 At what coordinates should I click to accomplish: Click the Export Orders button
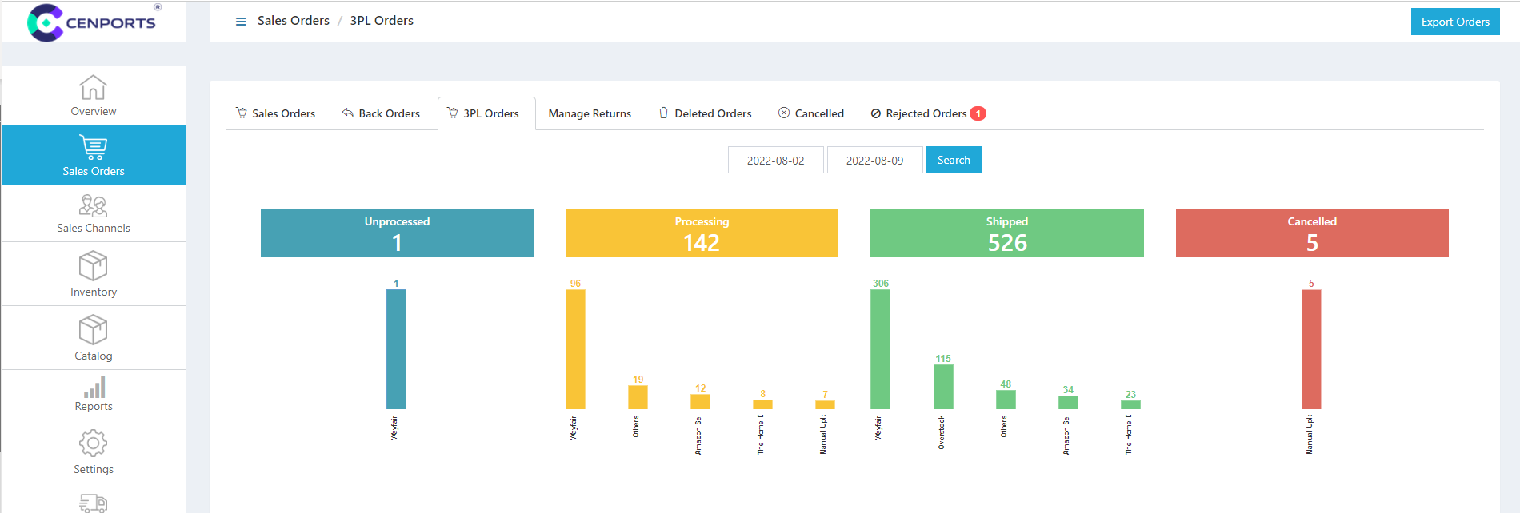(x=1455, y=22)
